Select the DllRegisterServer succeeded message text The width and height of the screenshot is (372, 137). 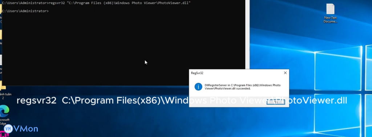tap(242, 87)
